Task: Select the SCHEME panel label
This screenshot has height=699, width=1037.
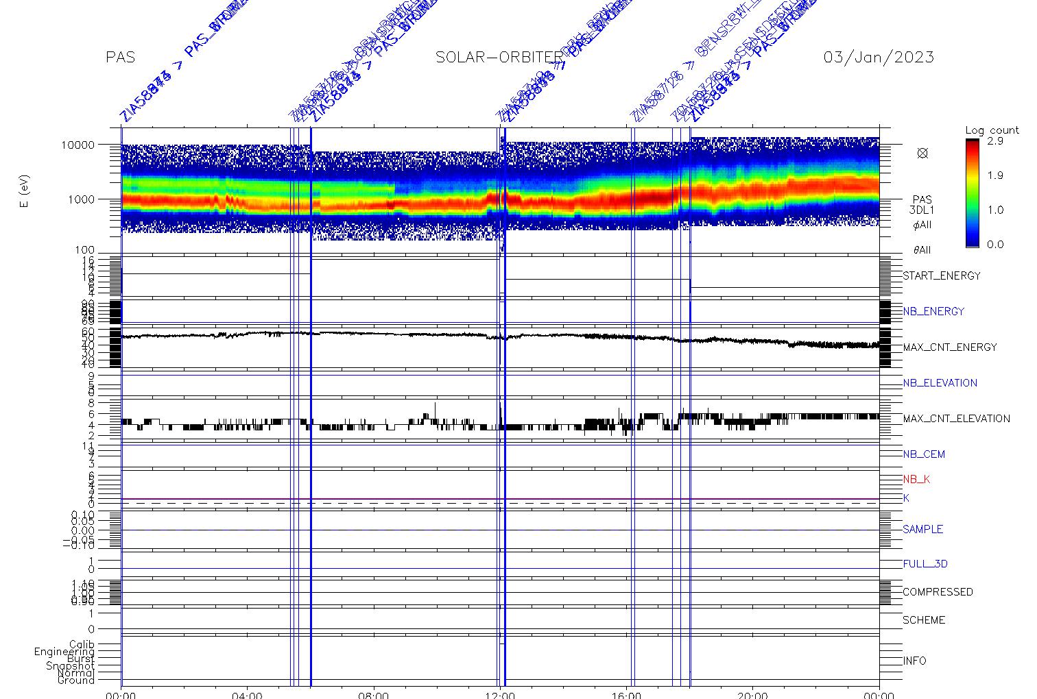Action: (924, 620)
